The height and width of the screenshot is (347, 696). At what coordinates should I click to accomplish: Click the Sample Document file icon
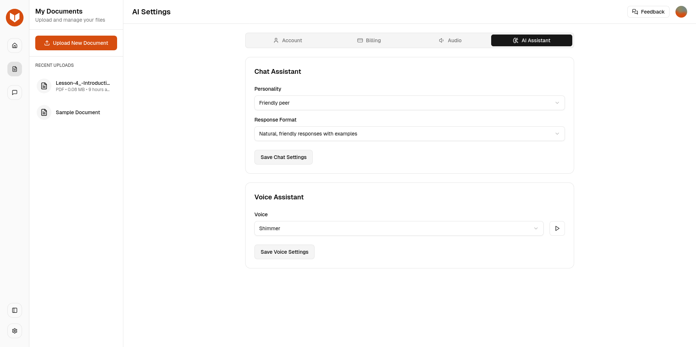coord(44,112)
